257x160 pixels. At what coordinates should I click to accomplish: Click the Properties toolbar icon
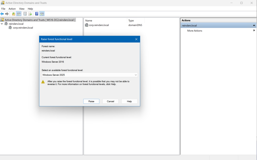click(x=25, y=14)
